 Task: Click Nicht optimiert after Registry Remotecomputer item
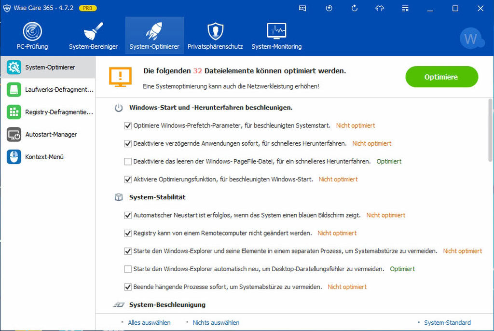coord(337,233)
